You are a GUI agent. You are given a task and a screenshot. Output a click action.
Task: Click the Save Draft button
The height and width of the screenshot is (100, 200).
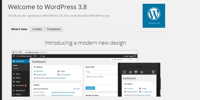tap(90, 88)
